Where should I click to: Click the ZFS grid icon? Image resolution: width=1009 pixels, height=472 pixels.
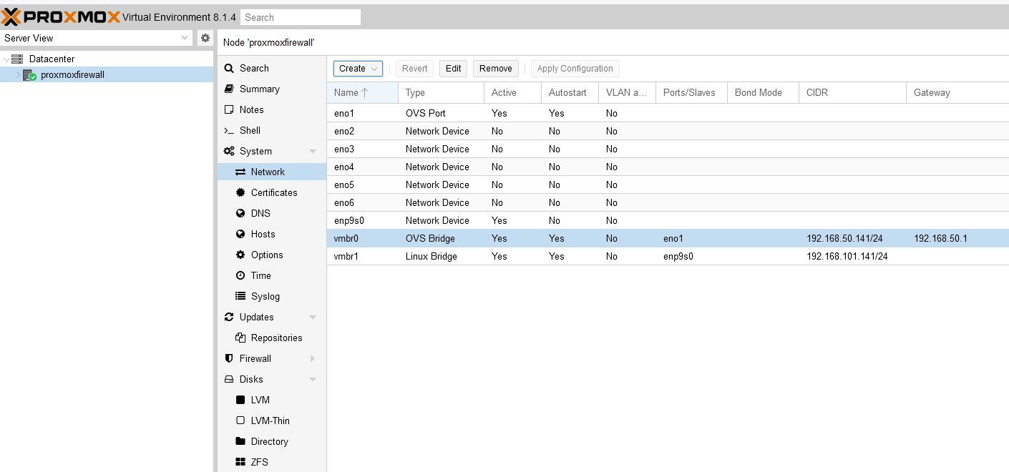coord(240,462)
